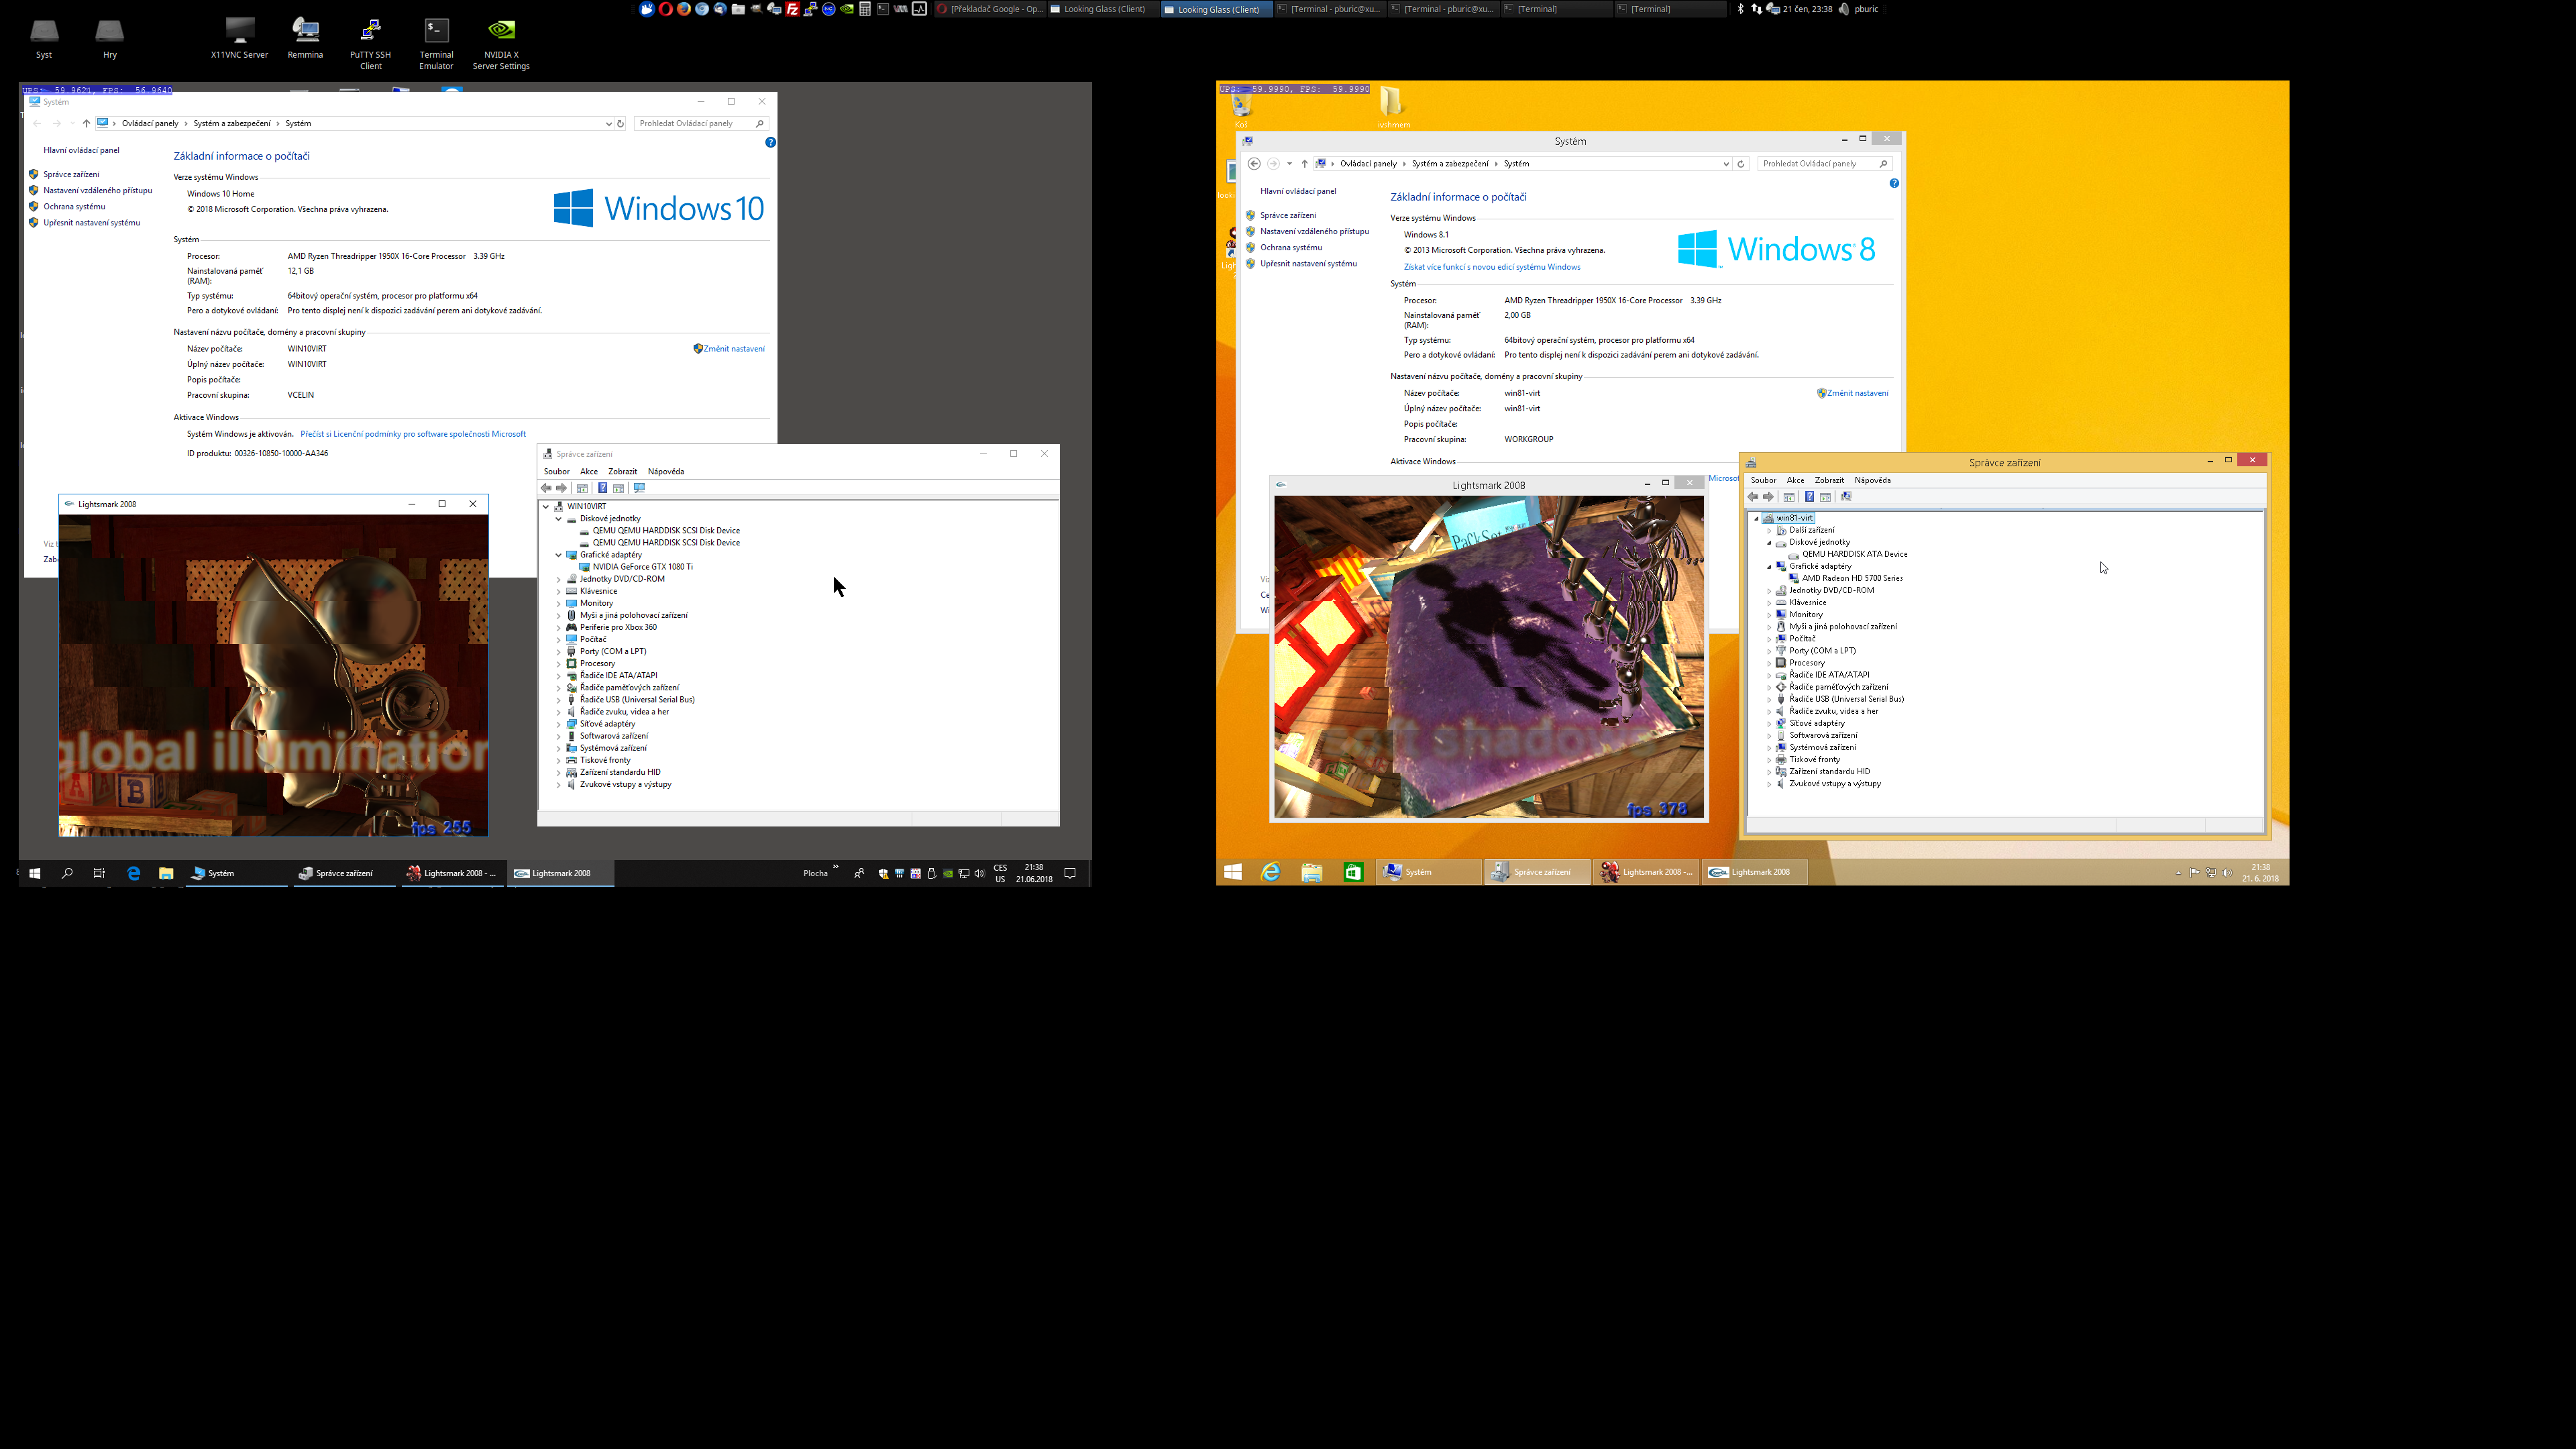Expand Síťové adaptéry in Windows 10 Device Manager
The width and height of the screenshot is (2576, 1449).
[x=559, y=724]
